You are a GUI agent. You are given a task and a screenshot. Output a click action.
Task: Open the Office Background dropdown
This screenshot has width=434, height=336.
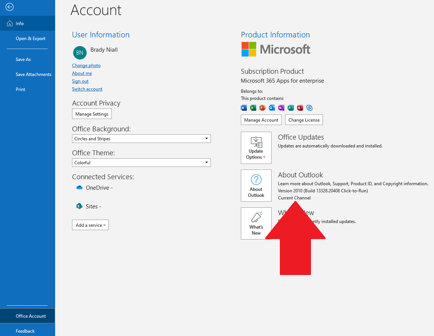tap(141, 138)
